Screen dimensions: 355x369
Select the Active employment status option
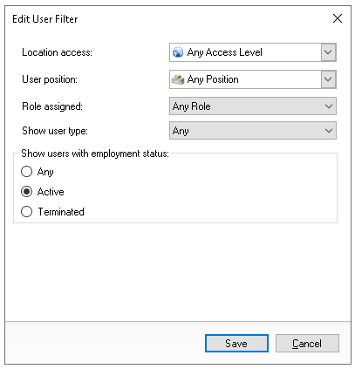[x=26, y=192]
